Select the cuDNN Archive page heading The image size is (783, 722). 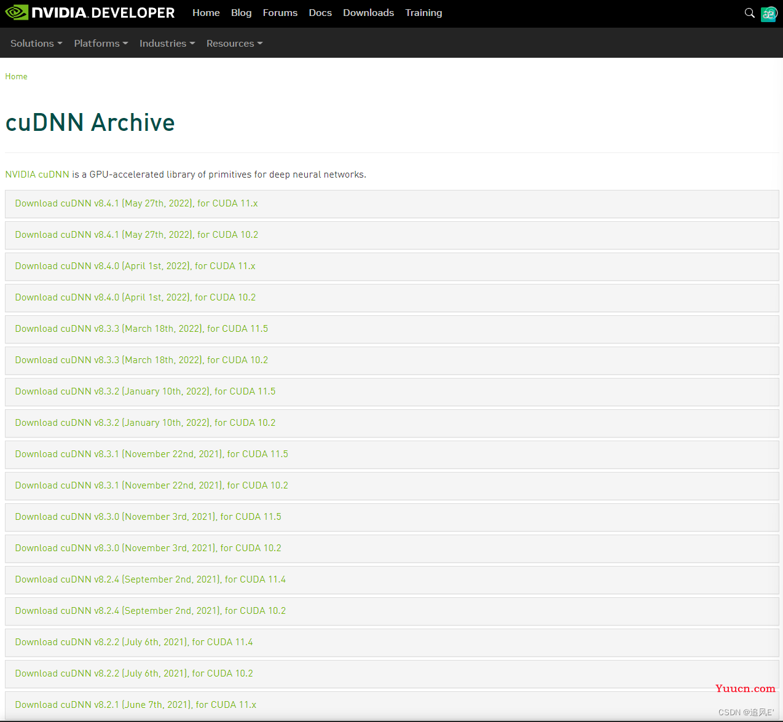[90, 122]
